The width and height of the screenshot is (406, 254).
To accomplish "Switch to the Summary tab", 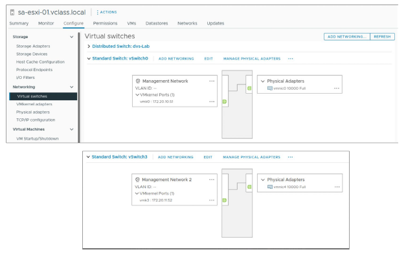I will pos(19,23).
